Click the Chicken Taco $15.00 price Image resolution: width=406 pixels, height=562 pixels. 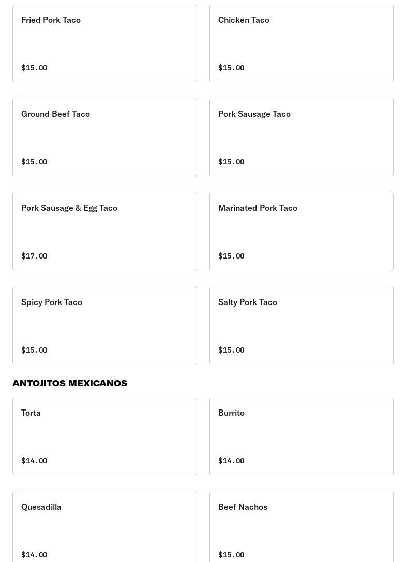[x=231, y=68]
